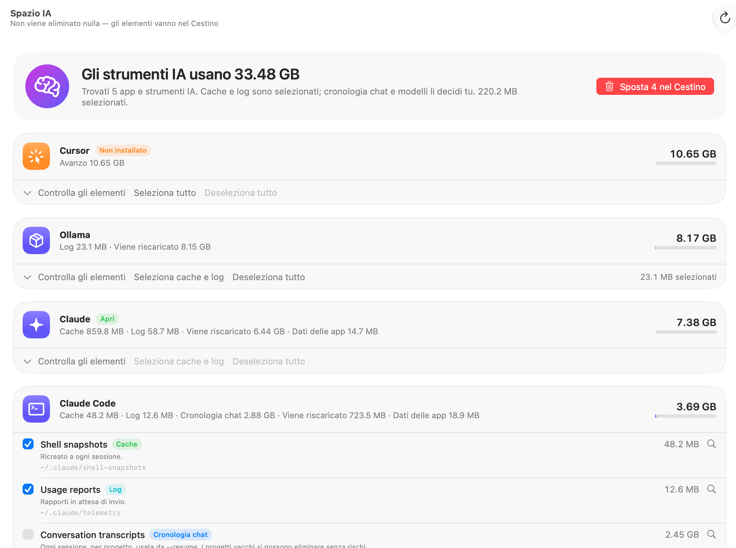This screenshot has height=548, width=736.
Task: Click the Sposta 4 nel Cestino button
Action: pos(655,87)
